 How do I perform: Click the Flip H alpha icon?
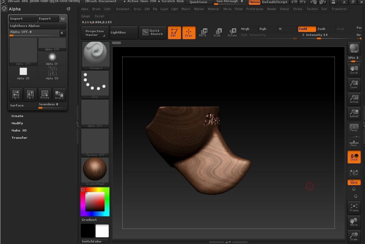16,95
